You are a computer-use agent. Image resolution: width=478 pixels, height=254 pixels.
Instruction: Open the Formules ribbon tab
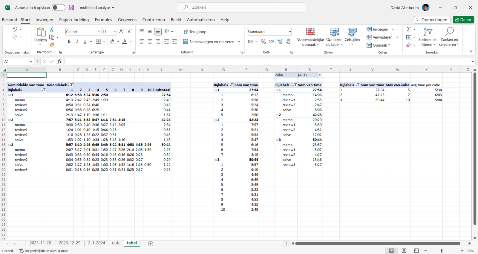(103, 20)
